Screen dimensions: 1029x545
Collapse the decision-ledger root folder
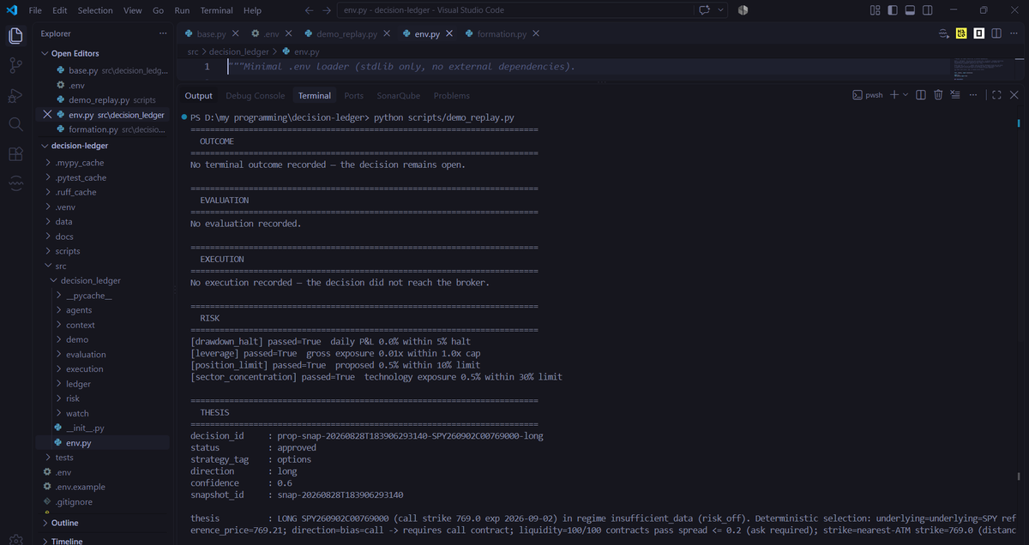pyautogui.click(x=103, y=146)
